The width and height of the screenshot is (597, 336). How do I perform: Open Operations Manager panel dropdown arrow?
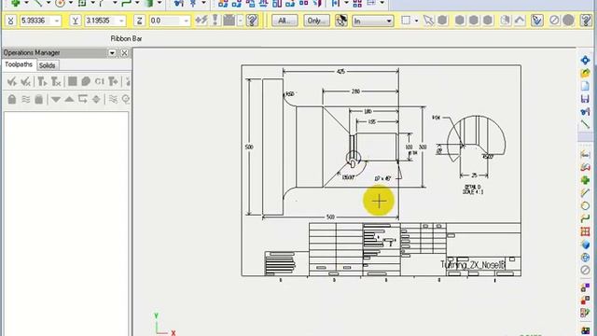112,53
